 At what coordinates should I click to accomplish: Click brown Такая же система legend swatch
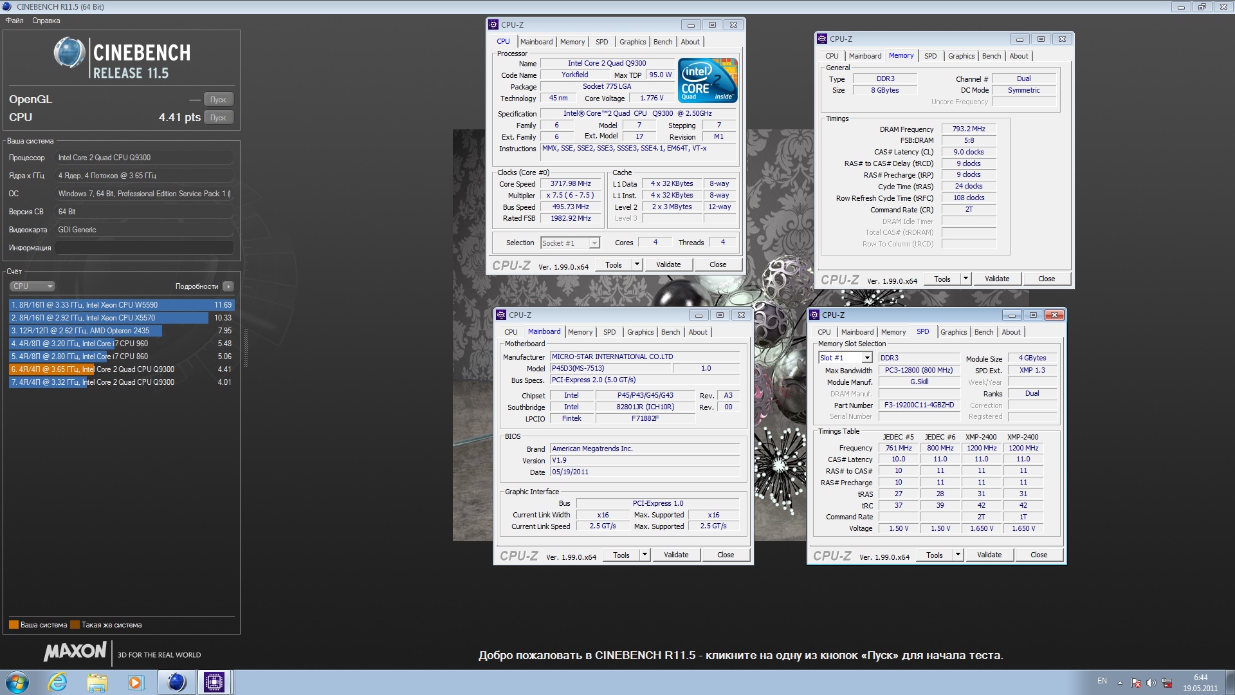(x=75, y=625)
